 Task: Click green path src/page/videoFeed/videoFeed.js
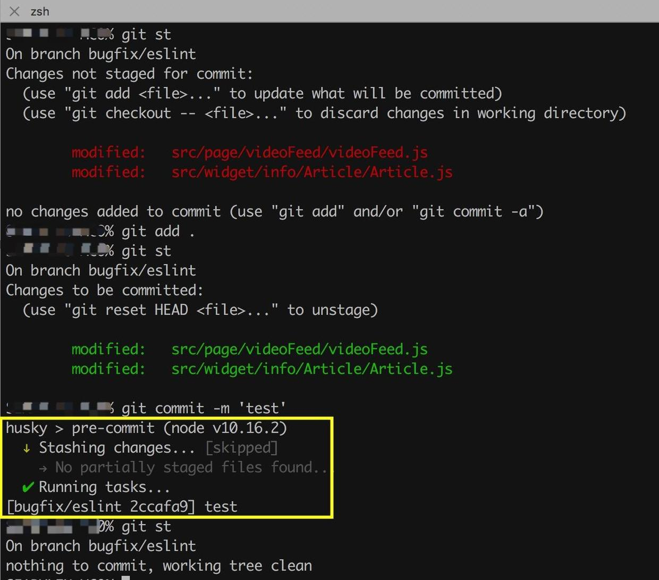pyautogui.click(x=300, y=350)
